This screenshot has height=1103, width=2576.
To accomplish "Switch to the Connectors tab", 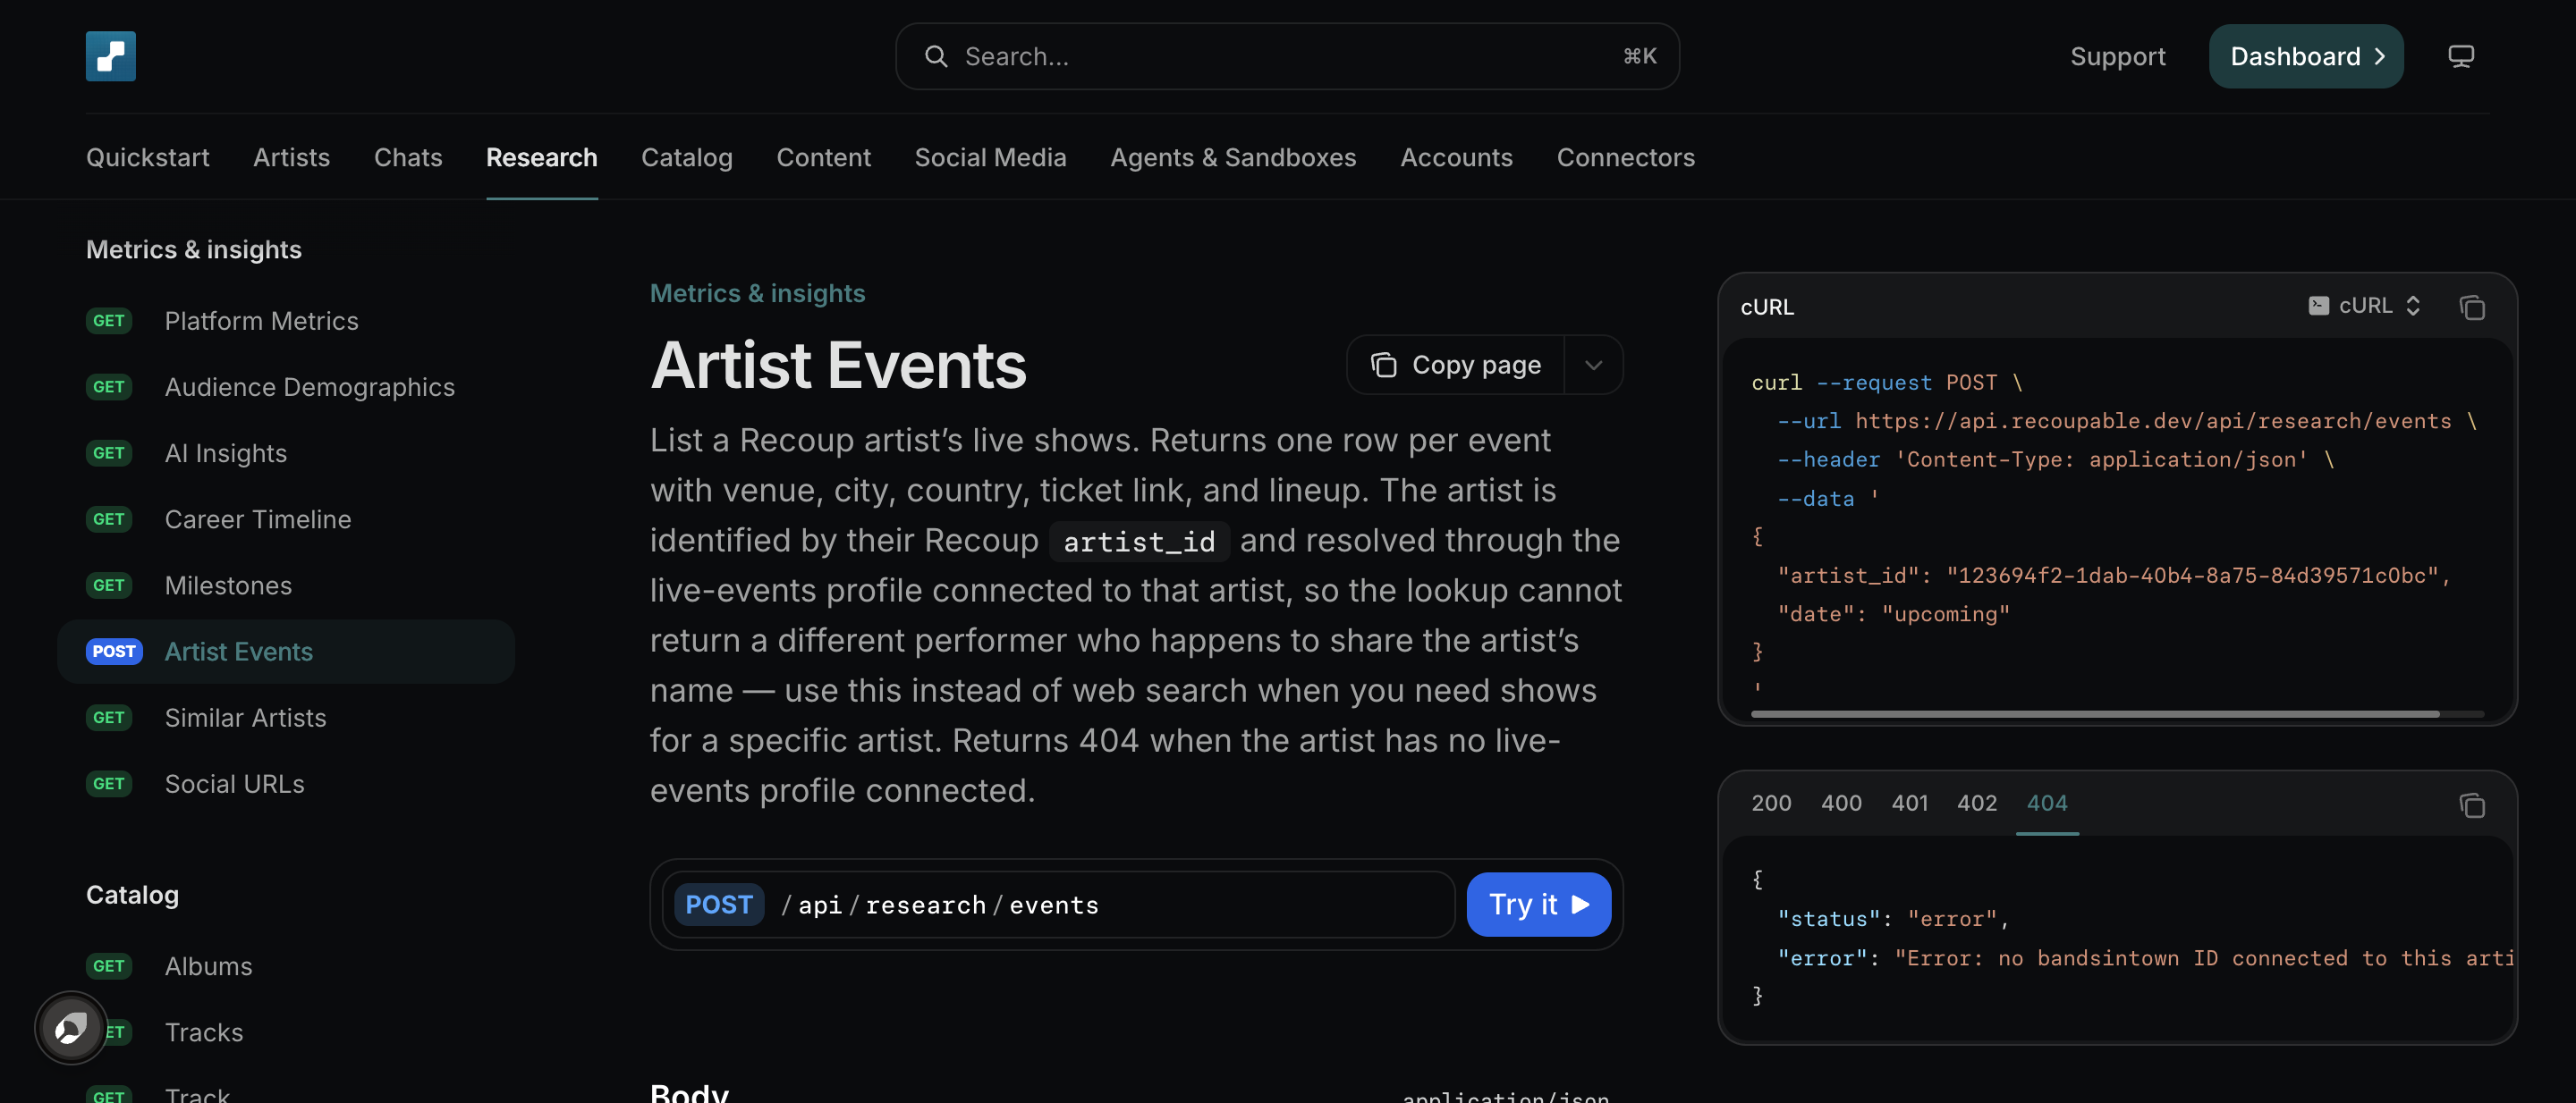I will click(x=1625, y=156).
